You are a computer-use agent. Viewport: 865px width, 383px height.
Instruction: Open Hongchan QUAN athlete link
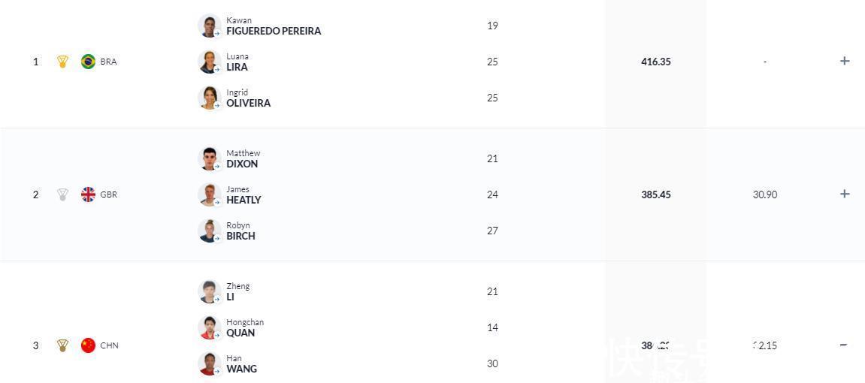(x=245, y=328)
